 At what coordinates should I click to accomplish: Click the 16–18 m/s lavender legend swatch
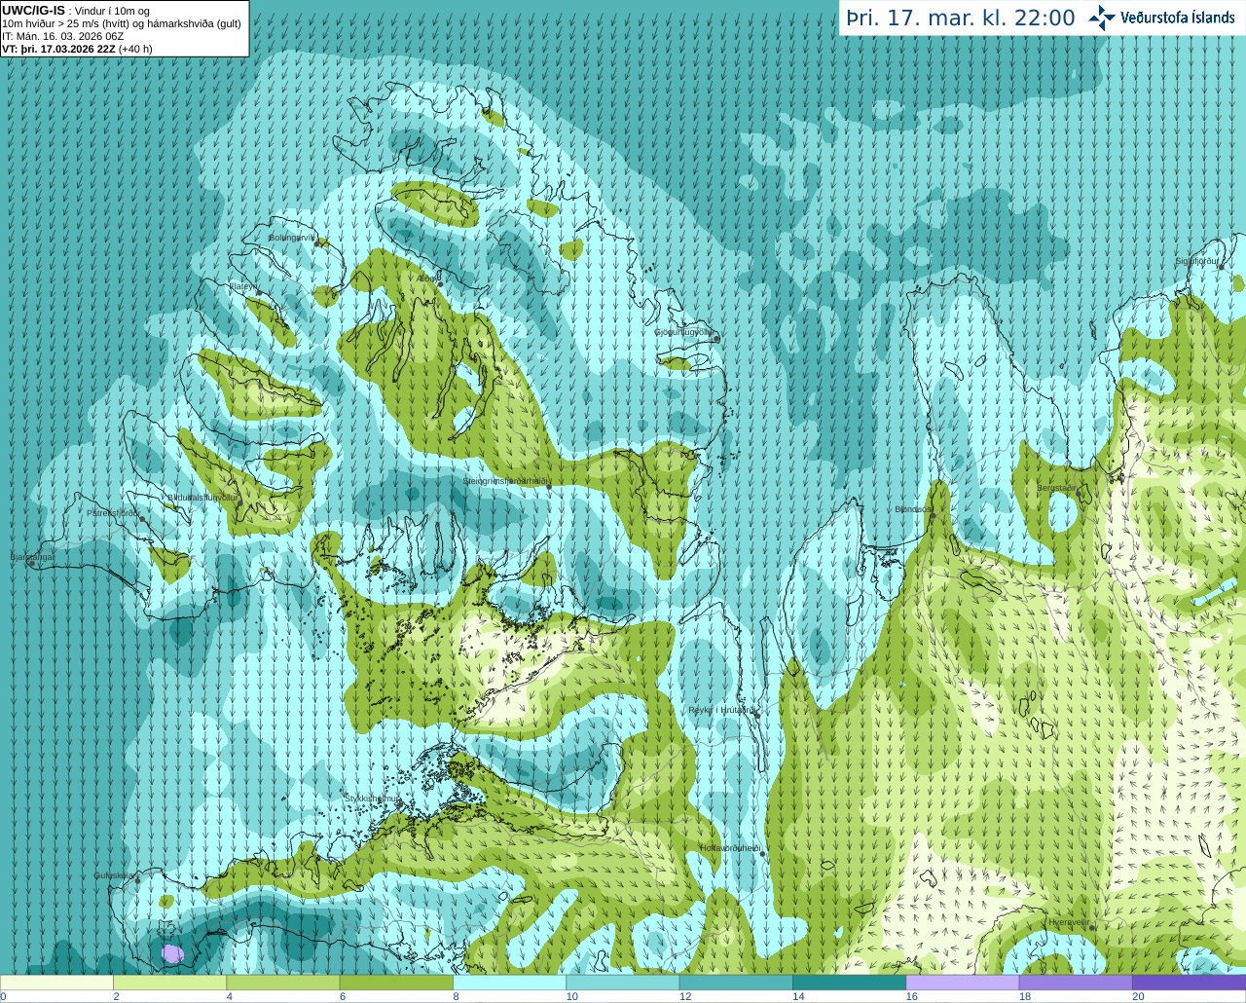coord(963,983)
